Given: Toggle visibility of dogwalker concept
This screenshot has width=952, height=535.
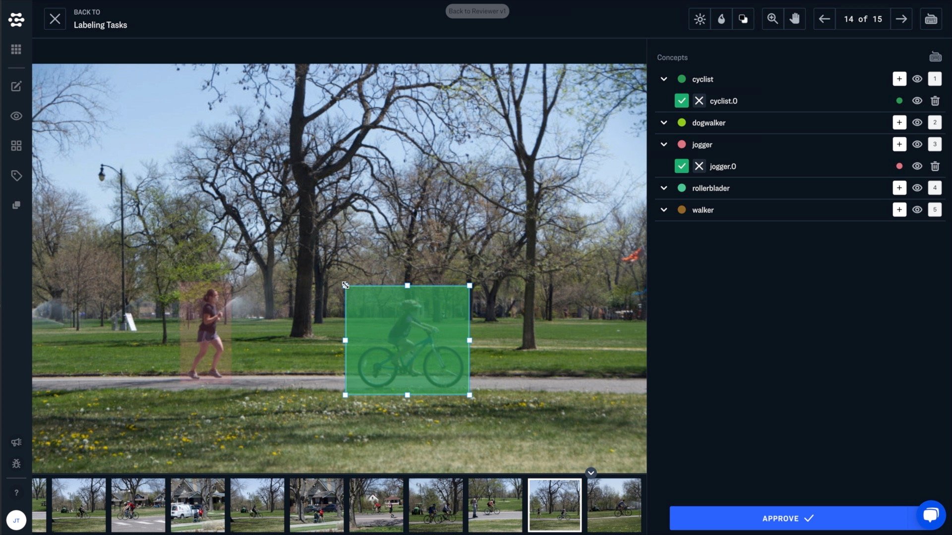Looking at the screenshot, I should [x=917, y=123].
